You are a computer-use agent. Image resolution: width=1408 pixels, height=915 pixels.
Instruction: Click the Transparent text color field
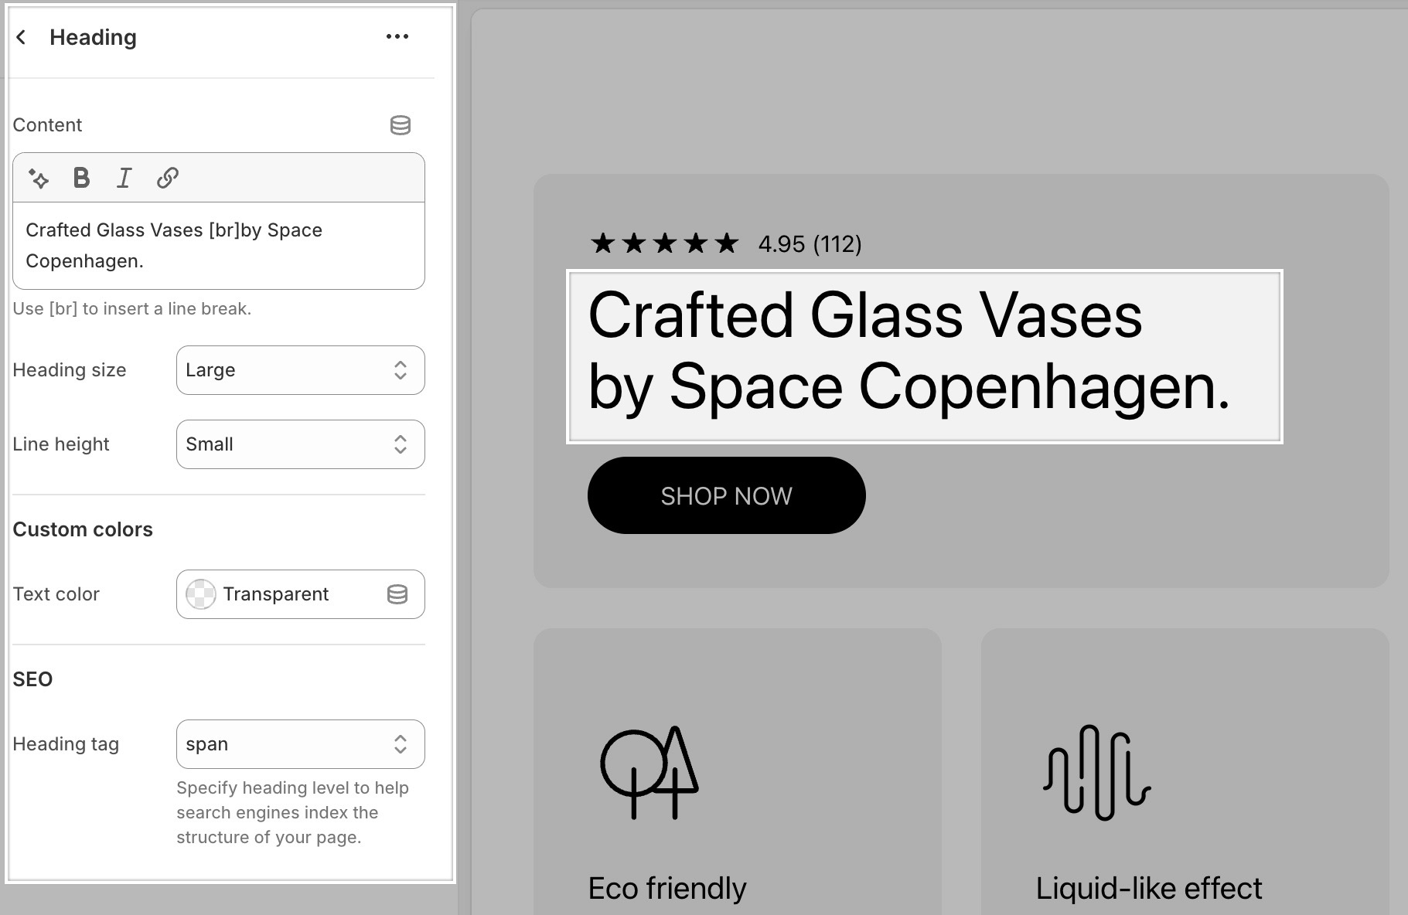(300, 594)
